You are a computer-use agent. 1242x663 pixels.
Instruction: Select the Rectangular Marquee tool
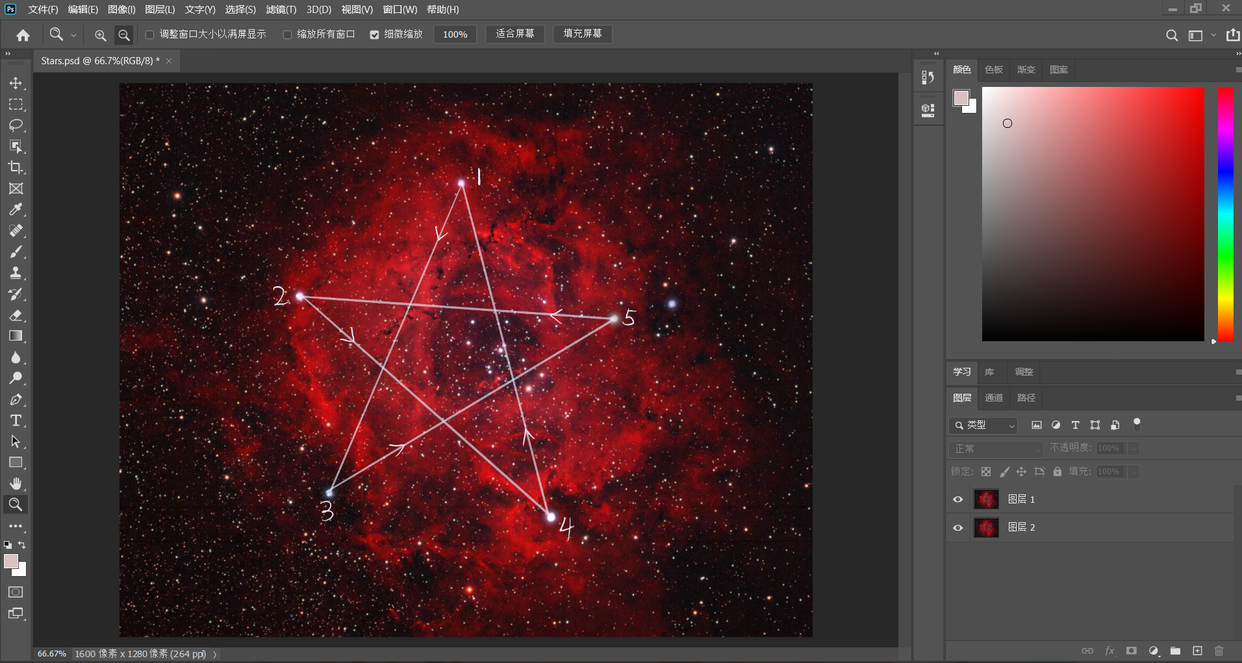click(16, 104)
